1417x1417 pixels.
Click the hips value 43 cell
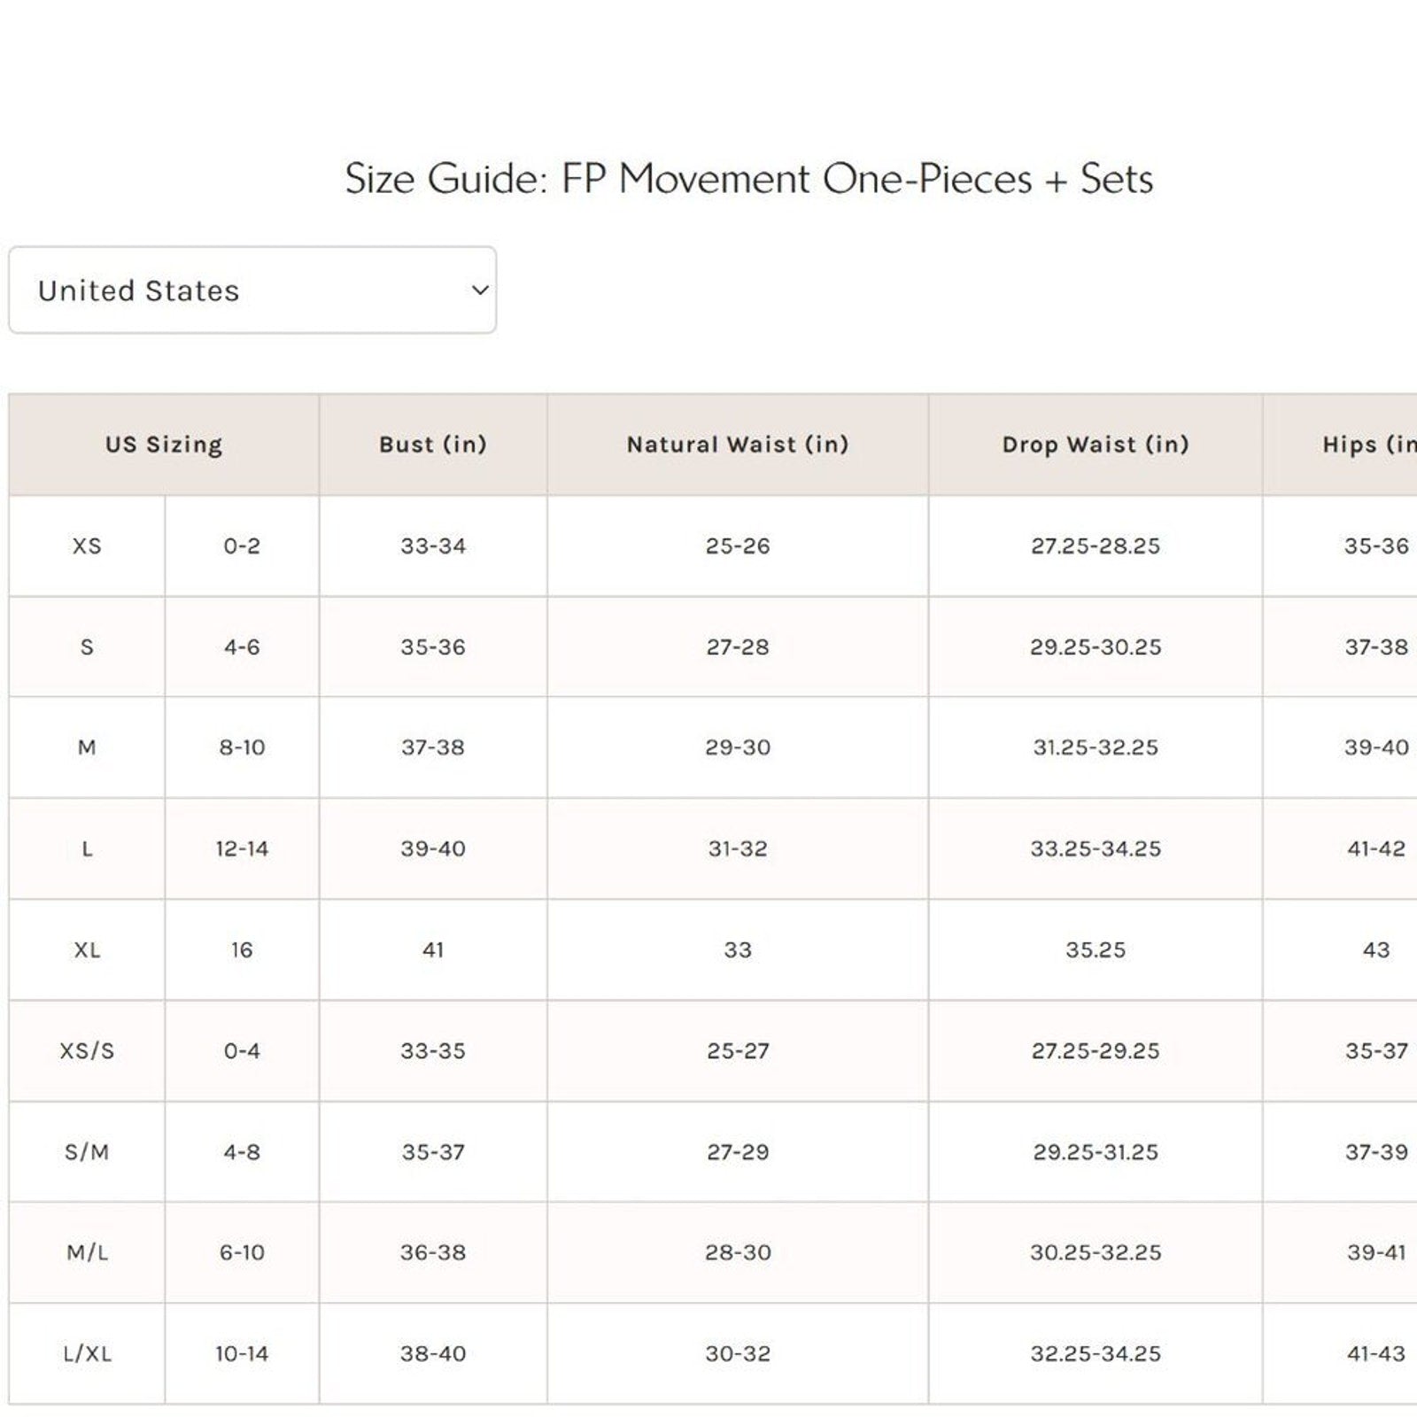tap(1375, 950)
